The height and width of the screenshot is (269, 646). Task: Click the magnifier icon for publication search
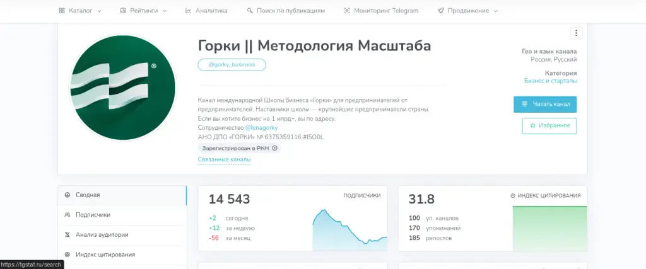(x=250, y=11)
